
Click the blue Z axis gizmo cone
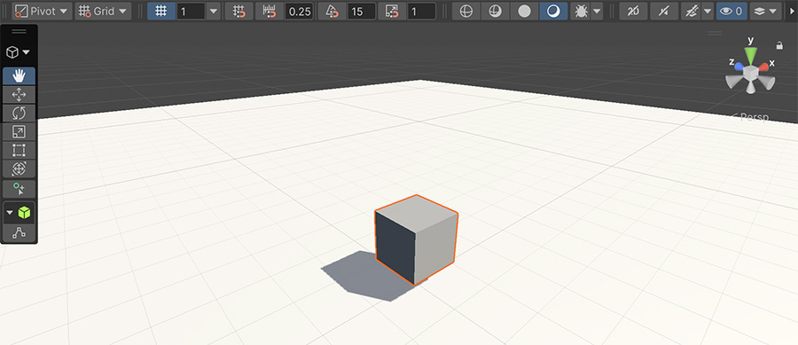[739, 67]
